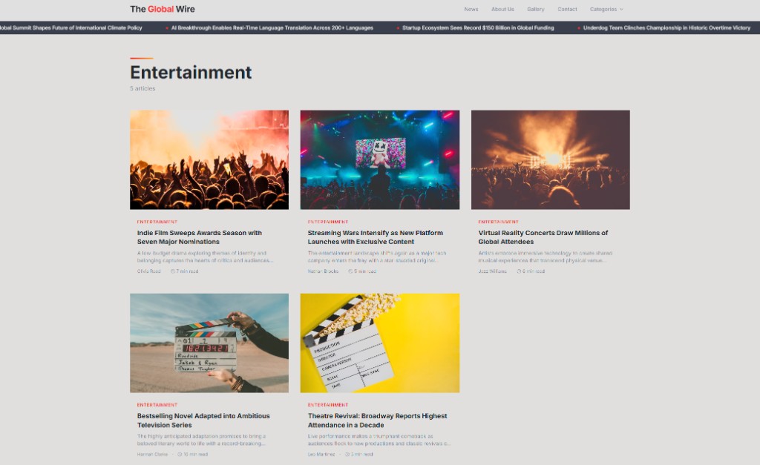Image resolution: width=760 pixels, height=465 pixels.
Task: Click the yellow popcorn clapperboard thumbnail
Action: (379, 343)
